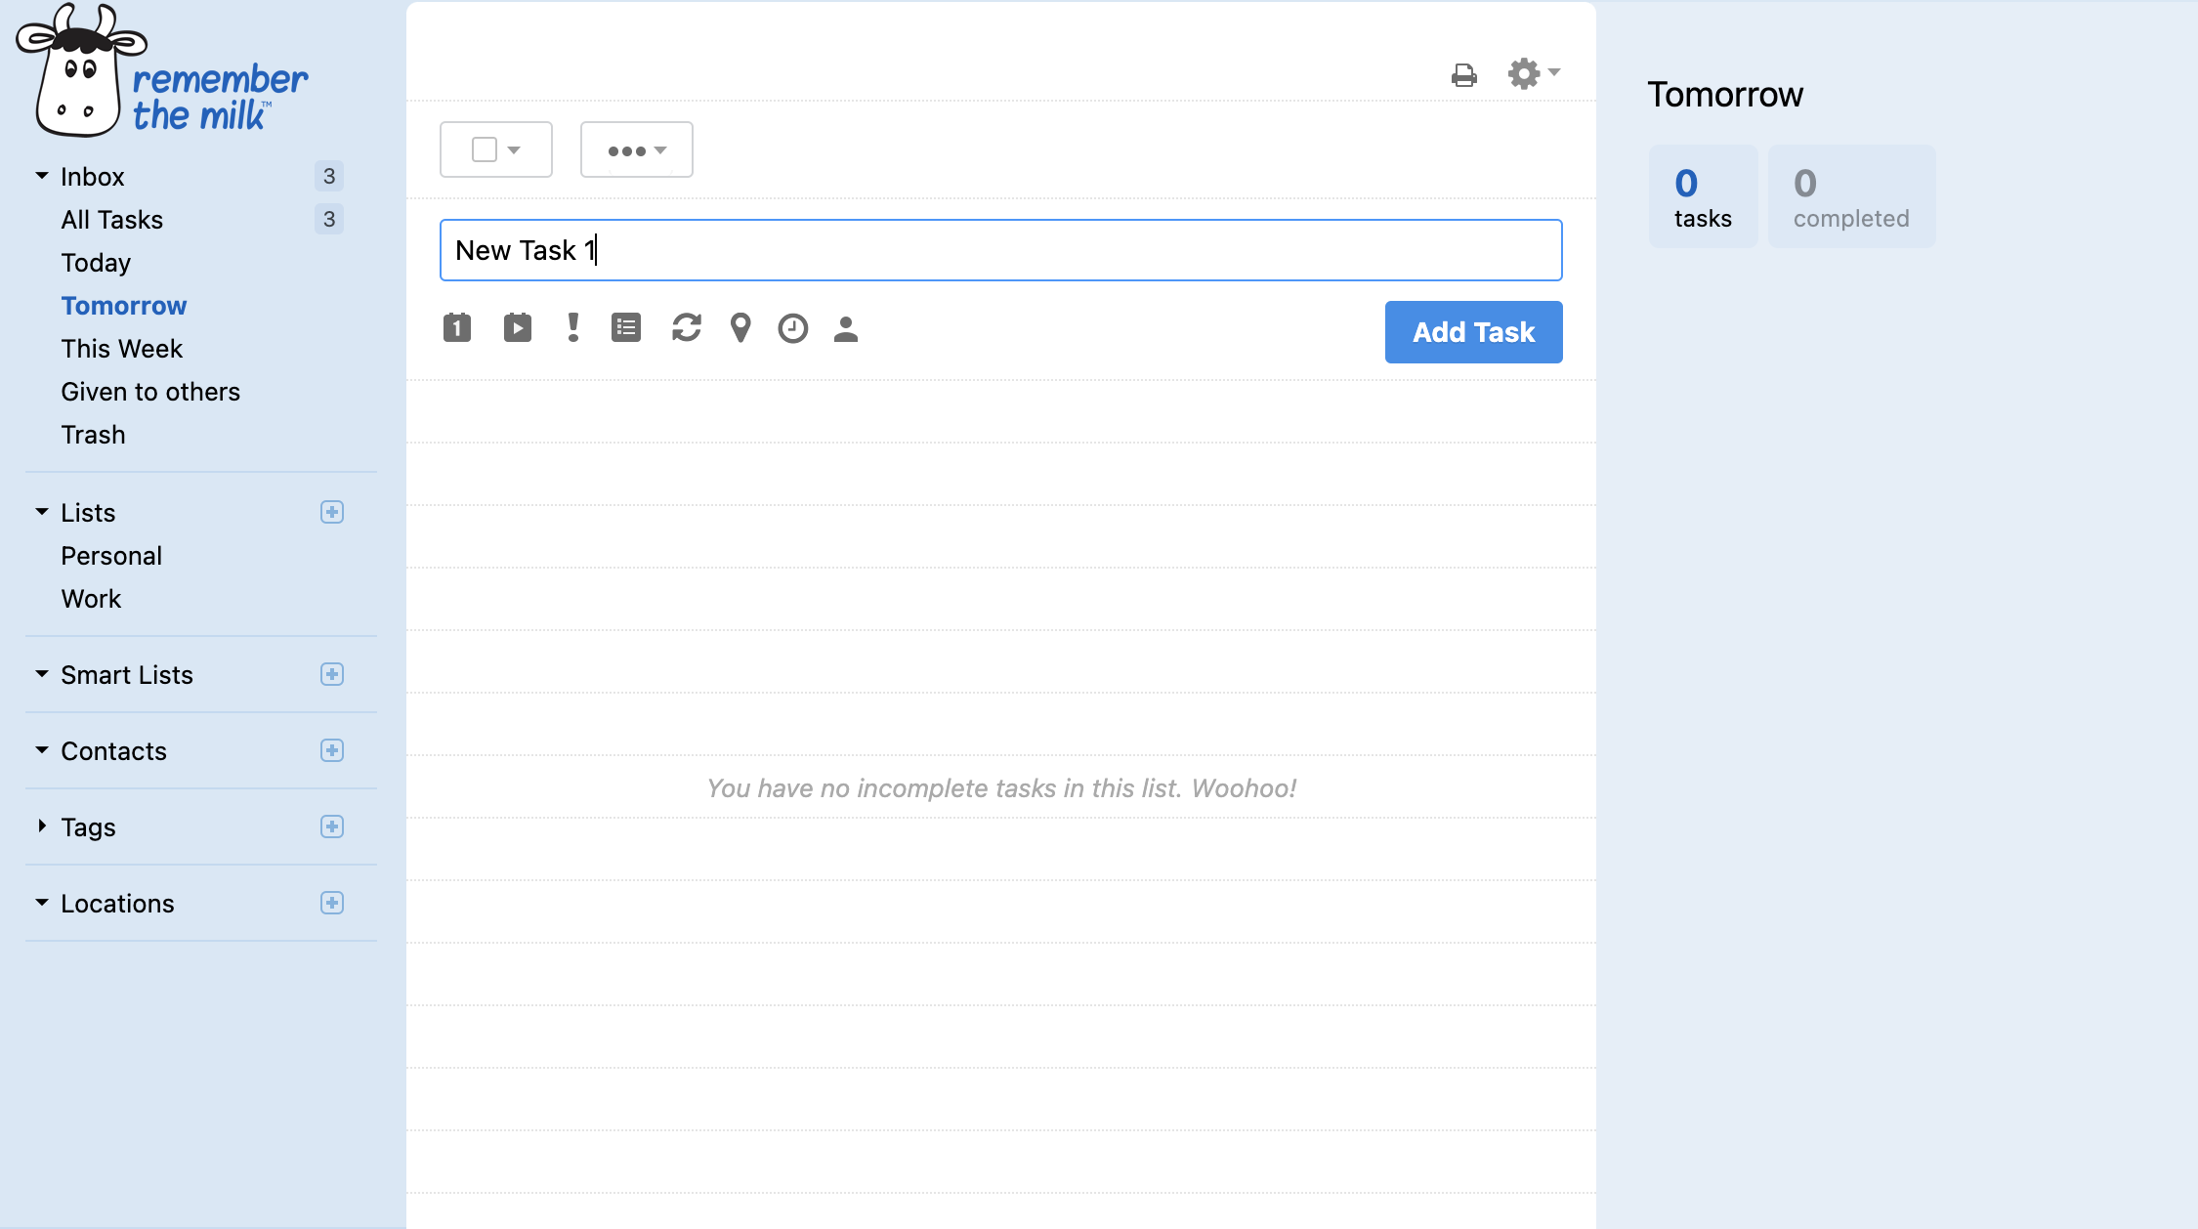Add a new tag plus icon
Image resolution: width=2198 pixels, height=1229 pixels.
tap(332, 826)
